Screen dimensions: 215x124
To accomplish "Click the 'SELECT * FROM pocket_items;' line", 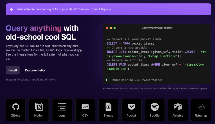I will coord(130,43).
